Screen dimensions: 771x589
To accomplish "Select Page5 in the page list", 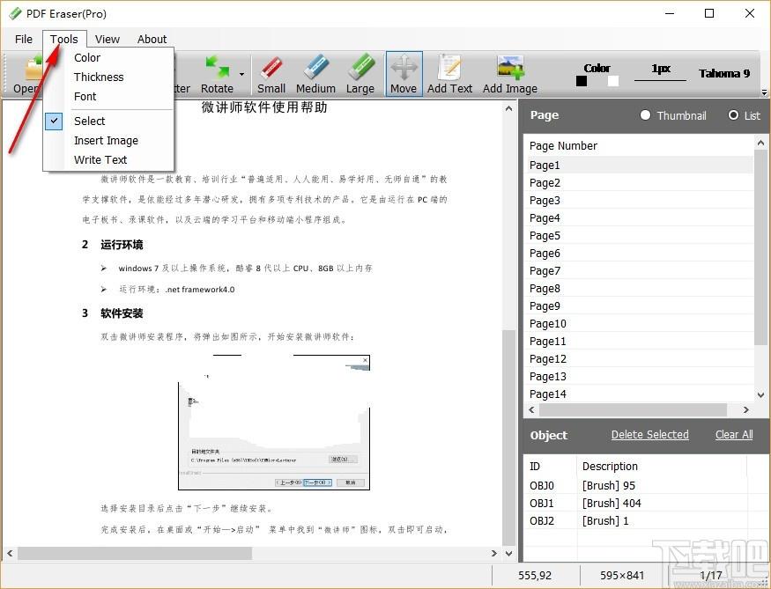I will coord(639,236).
